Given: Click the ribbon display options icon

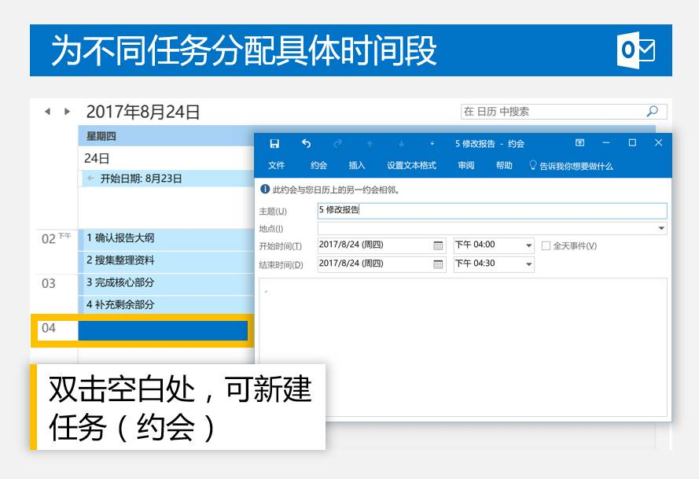Looking at the screenshot, I should pyautogui.click(x=579, y=142).
